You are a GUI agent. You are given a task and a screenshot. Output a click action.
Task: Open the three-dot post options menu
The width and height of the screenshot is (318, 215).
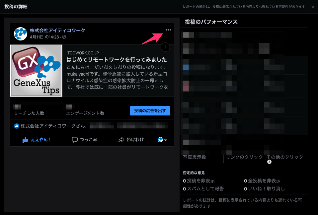pyautogui.click(x=168, y=30)
